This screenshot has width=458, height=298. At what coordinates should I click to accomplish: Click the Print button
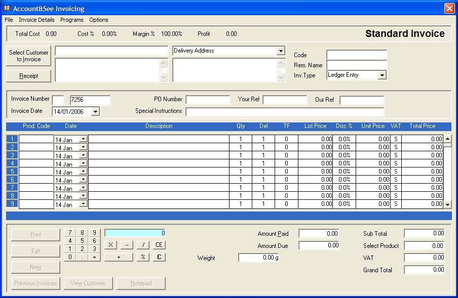point(35,235)
